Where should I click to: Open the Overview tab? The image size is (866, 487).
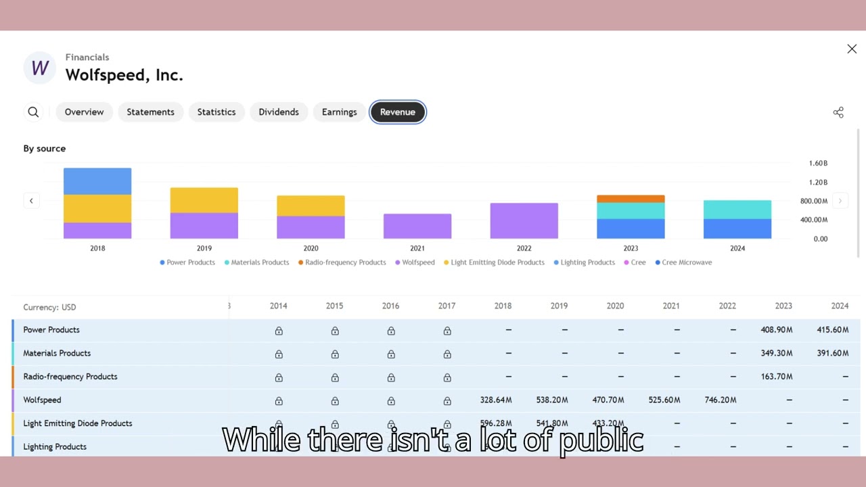click(84, 112)
